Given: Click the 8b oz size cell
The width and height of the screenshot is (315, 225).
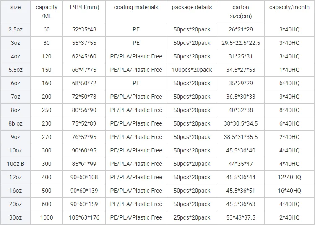Looking at the screenshot, I should click(16, 124).
